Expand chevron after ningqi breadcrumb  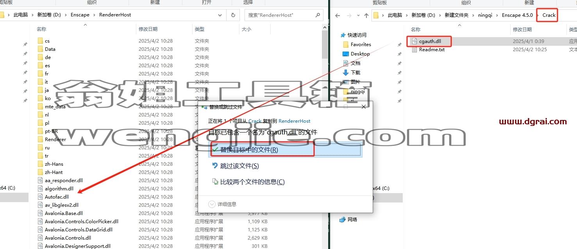click(497, 15)
